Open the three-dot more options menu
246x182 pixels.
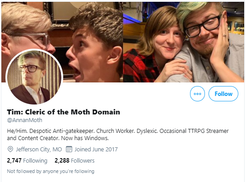coord(197,94)
